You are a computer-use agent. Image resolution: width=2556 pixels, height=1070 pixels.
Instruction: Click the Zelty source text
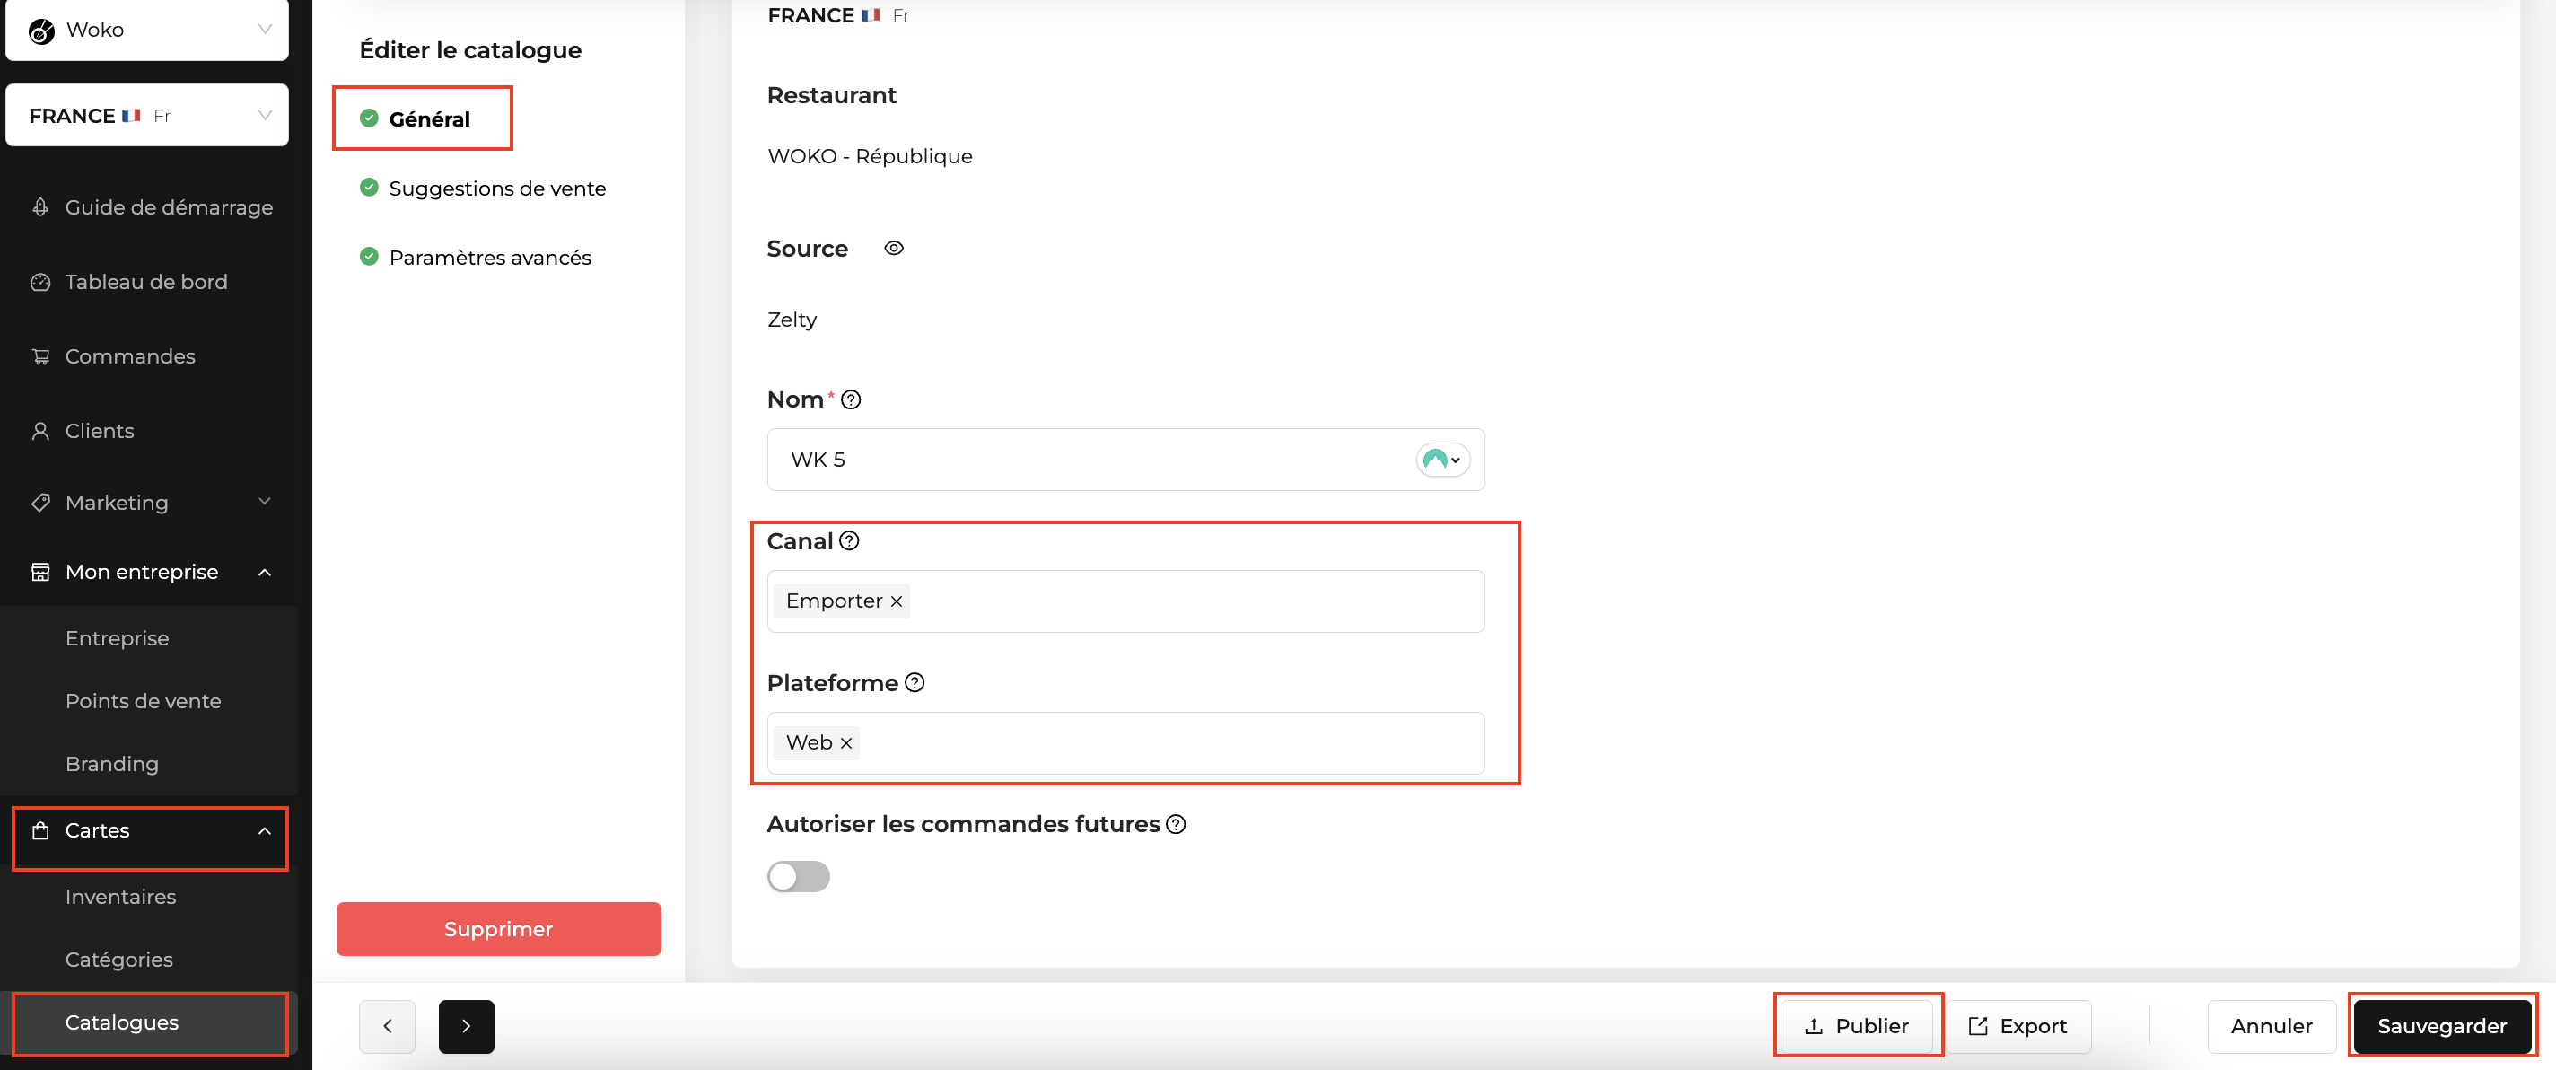point(792,320)
